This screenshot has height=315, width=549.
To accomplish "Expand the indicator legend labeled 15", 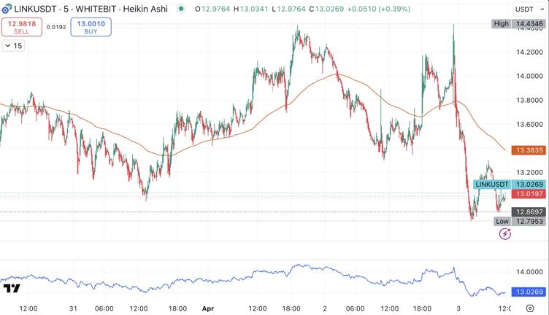I will 13,46.
